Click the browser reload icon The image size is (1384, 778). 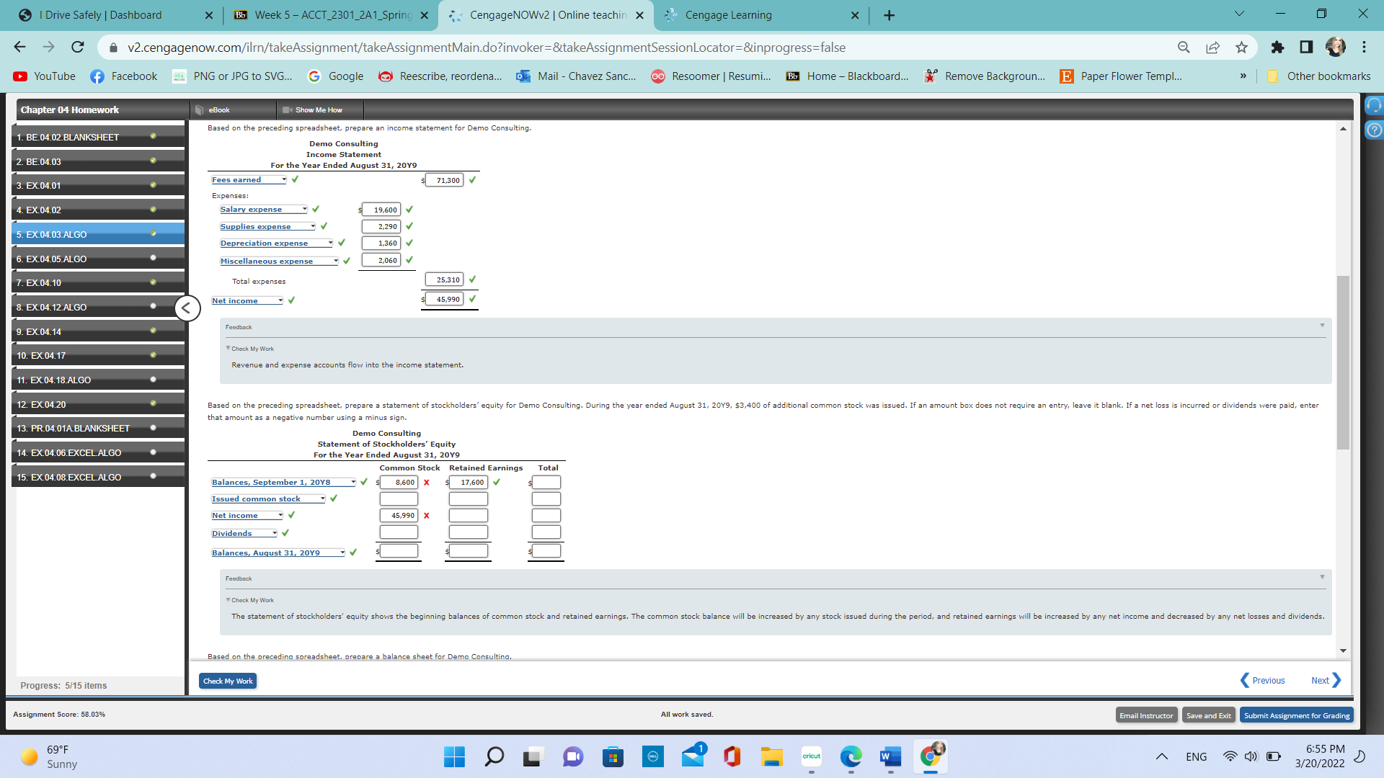pyautogui.click(x=78, y=48)
